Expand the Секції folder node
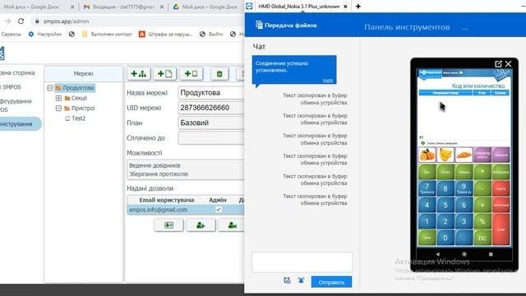Image resolution: width=526 pixels, height=296 pixels. (58, 98)
